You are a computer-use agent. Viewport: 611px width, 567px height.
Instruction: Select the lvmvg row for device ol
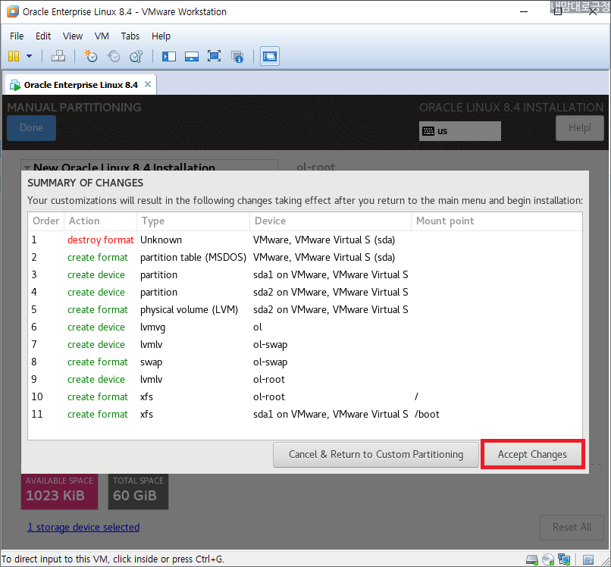(x=305, y=327)
